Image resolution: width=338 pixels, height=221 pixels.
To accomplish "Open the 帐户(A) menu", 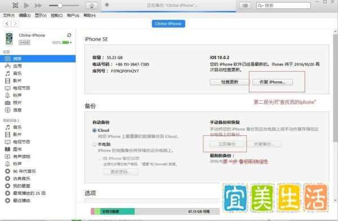I will point(73,16).
